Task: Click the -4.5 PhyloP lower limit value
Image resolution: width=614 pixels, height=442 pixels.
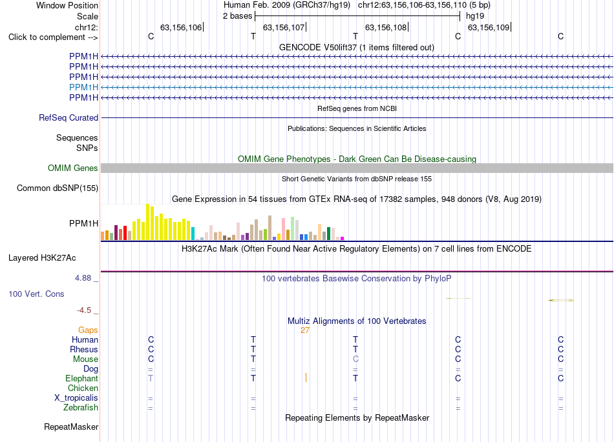Action: (x=84, y=310)
